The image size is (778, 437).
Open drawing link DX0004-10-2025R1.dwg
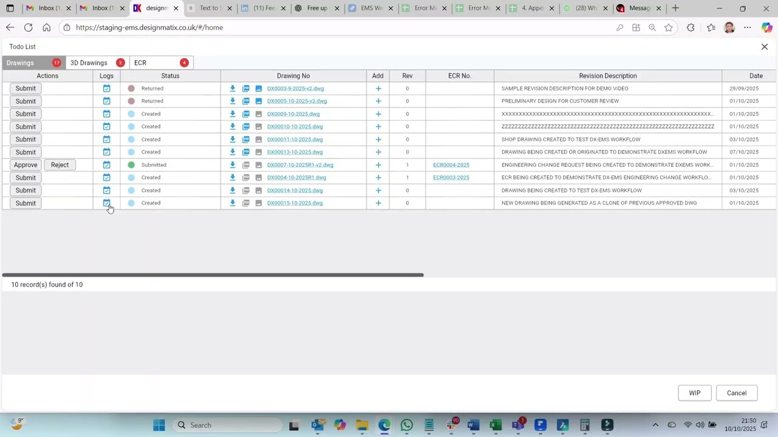click(x=297, y=178)
